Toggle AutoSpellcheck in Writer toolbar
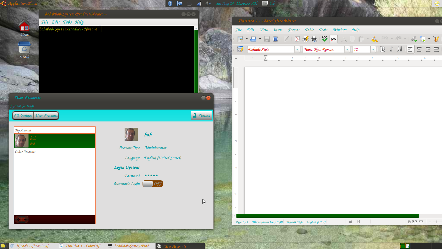Screen dimensions: 442x249 pyautogui.click(x=333, y=39)
